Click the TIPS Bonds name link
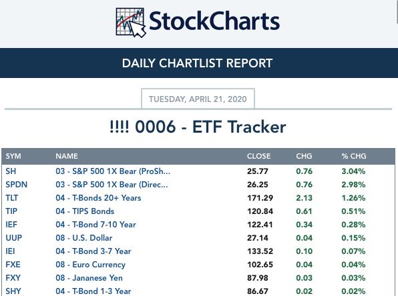398x296 pixels. pyautogui.click(x=85, y=211)
